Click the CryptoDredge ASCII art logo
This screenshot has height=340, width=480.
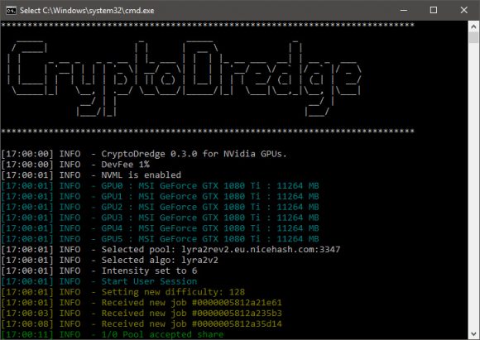coord(184,78)
